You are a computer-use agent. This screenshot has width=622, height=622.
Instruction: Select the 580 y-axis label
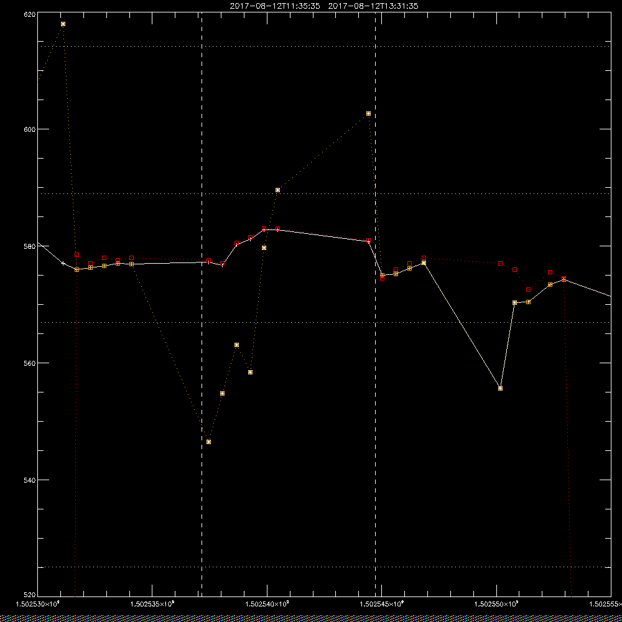30,246
